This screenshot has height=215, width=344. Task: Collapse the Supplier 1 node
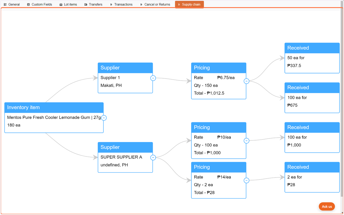coord(153,78)
